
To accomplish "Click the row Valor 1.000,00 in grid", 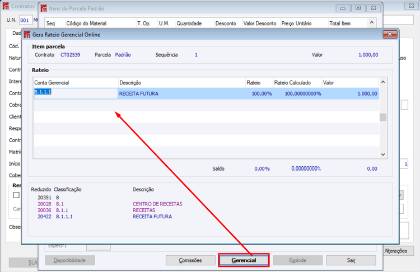I will 367,93.
